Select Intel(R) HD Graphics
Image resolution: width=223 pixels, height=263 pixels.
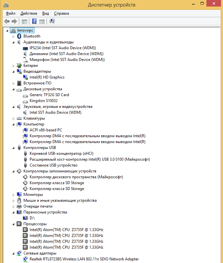[47, 77]
